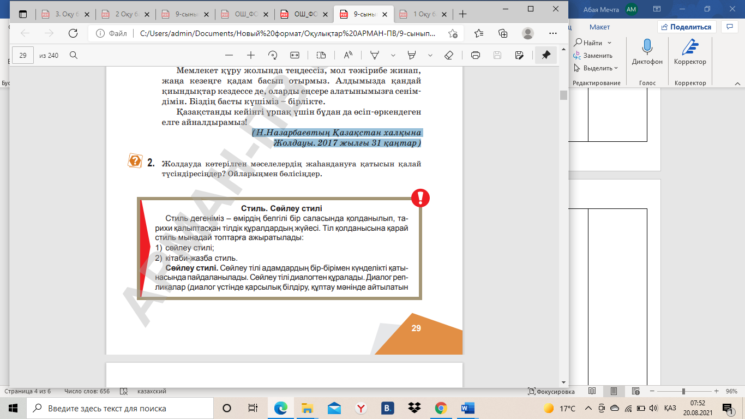The width and height of the screenshot is (745, 419).
Task: Switch Word to Print Layout view
Action: coord(614,391)
